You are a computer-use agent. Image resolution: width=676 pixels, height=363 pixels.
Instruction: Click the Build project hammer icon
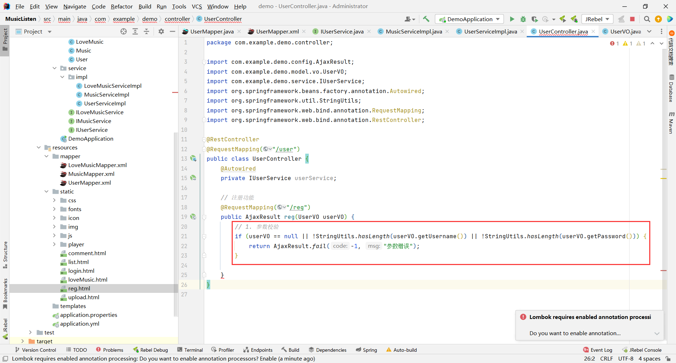(426, 19)
